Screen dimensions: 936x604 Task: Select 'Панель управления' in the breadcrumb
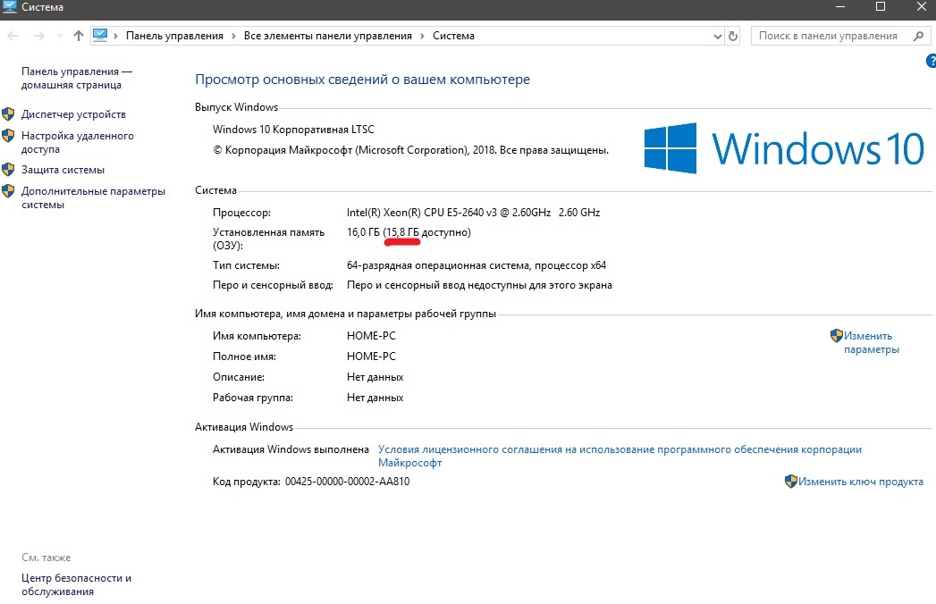[x=174, y=36]
